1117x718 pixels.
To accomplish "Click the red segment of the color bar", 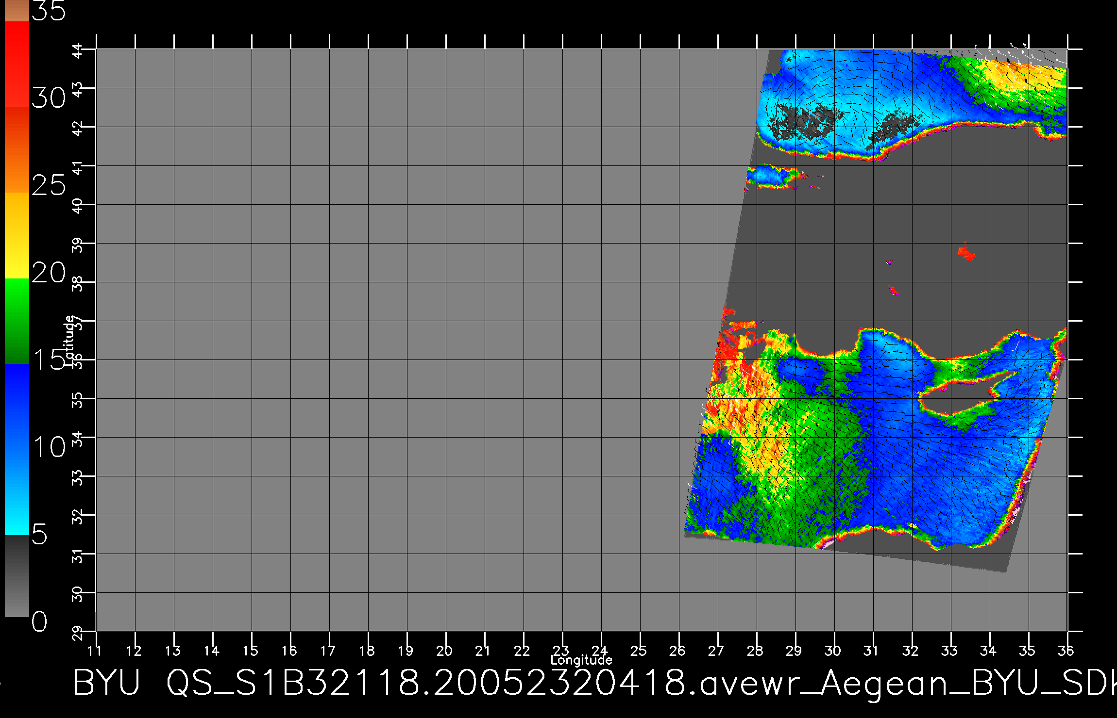I will coord(17,64).
